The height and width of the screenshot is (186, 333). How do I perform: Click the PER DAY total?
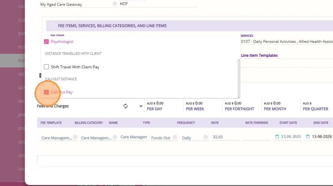[x=155, y=106]
